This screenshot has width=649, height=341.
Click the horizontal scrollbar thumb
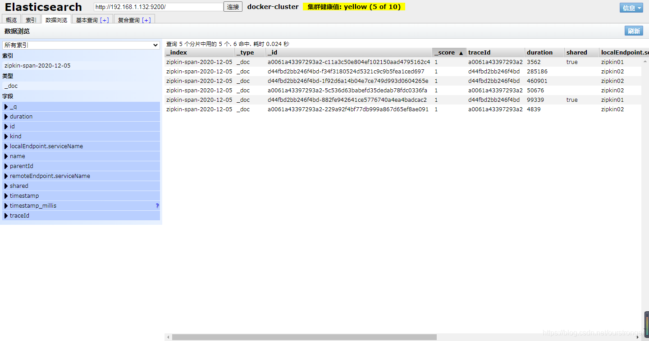304,337
